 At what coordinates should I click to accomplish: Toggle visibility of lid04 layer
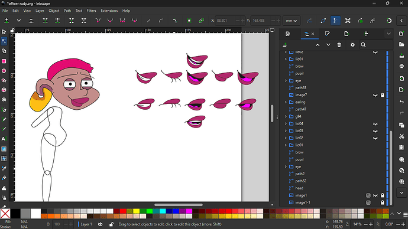click(375, 123)
